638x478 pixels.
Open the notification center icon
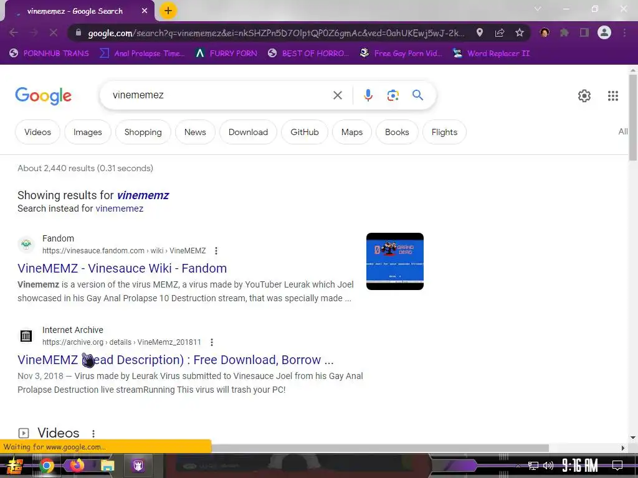click(x=617, y=466)
